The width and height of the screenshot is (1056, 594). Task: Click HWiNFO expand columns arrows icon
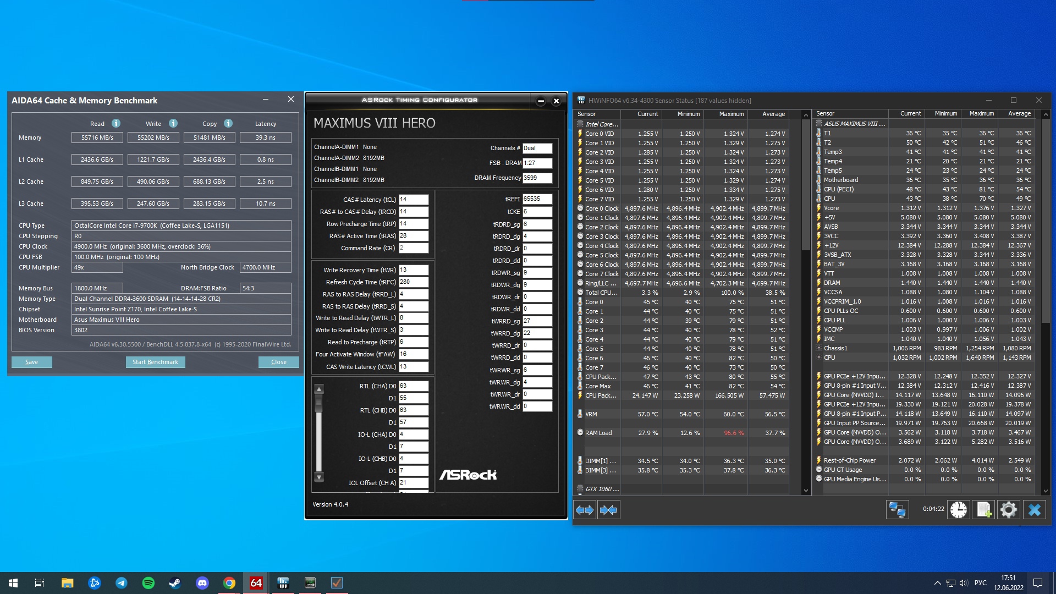click(584, 510)
